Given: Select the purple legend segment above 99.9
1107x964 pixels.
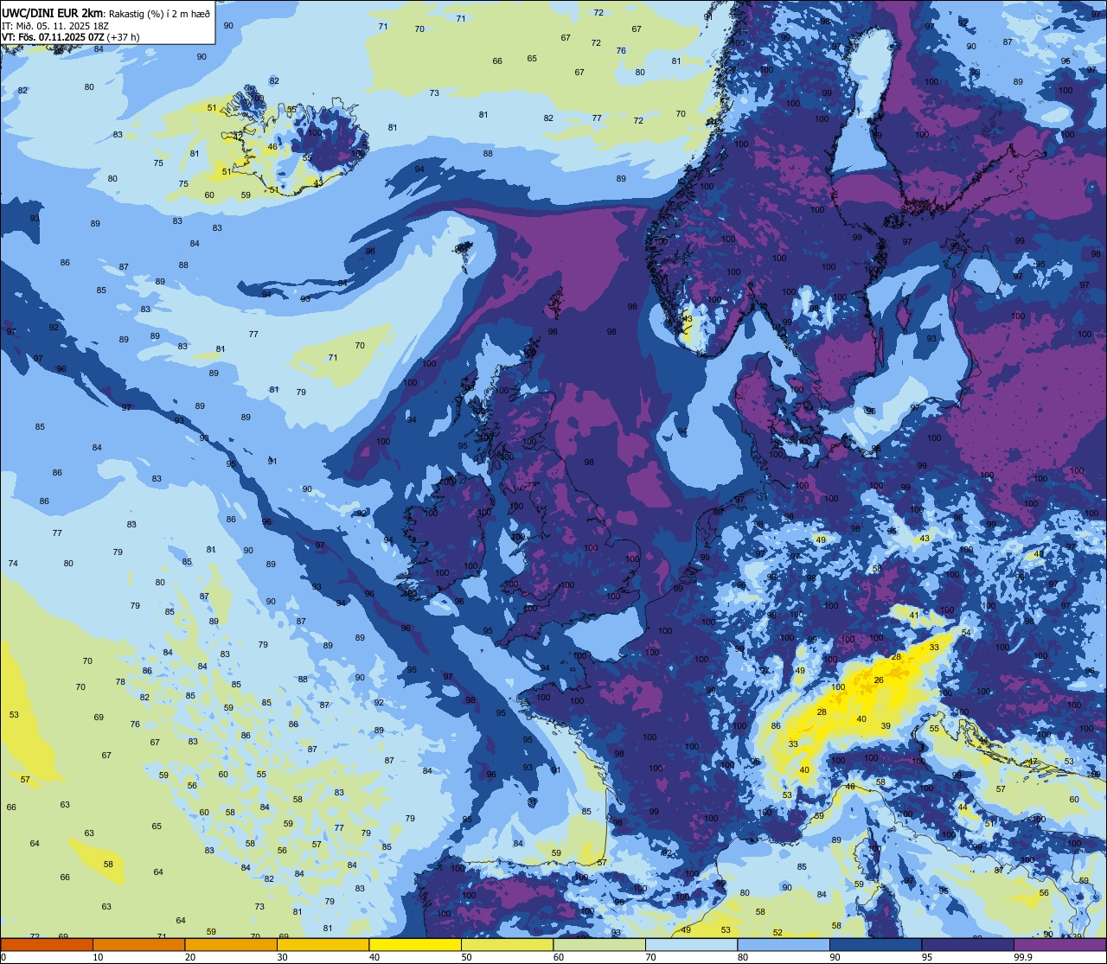Looking at the screenshot, I should [1059, 945].
